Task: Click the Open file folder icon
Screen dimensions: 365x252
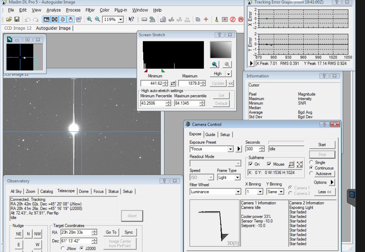Action: [x=9, y=19]
